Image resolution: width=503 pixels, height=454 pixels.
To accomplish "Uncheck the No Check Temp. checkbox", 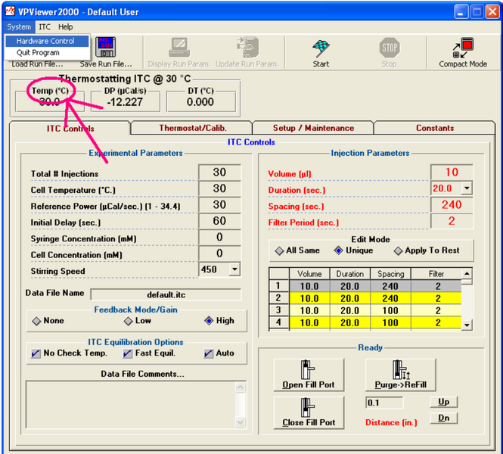I will (36, 353).
